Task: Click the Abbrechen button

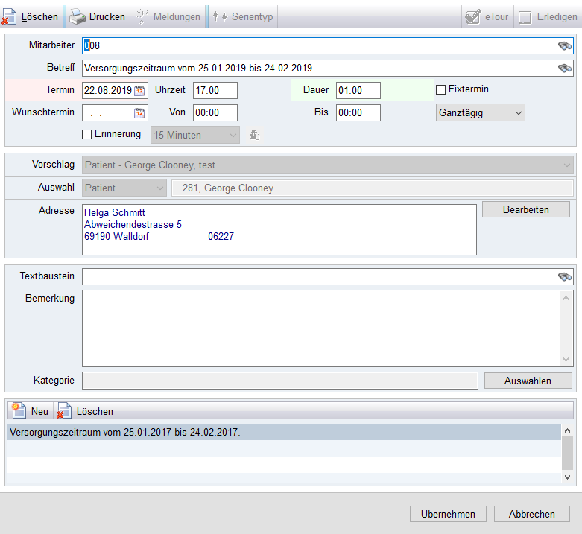Action: coord(532,514)
